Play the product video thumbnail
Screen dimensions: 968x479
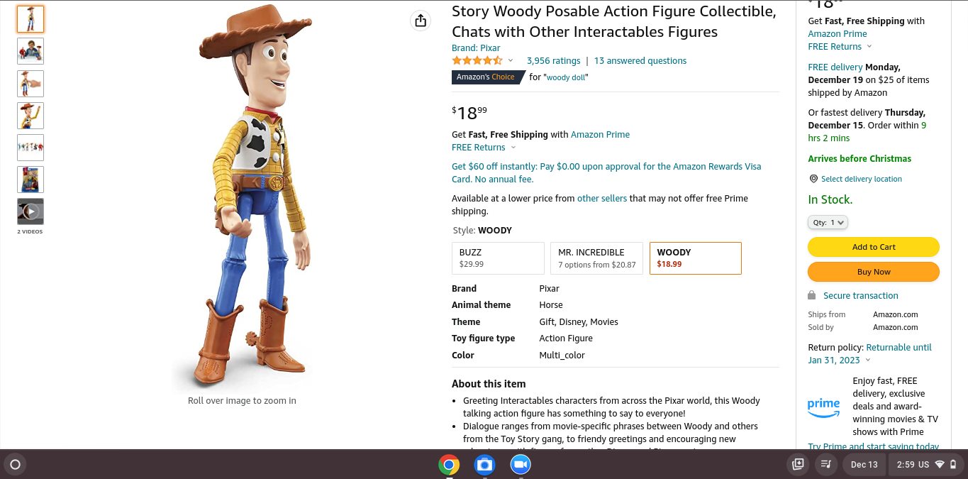[x=30, y=211]
